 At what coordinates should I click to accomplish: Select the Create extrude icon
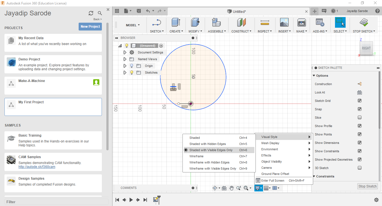176,22
